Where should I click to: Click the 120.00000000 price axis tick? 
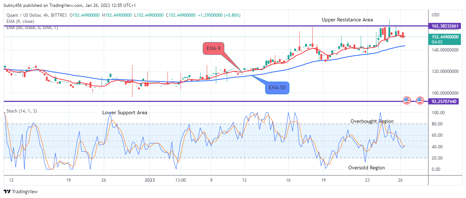[445, 72]
